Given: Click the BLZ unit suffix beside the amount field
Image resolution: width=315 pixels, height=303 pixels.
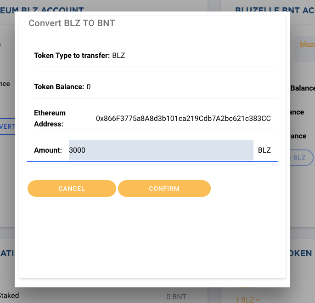Looking at the screenshot, I should [264, 150].
